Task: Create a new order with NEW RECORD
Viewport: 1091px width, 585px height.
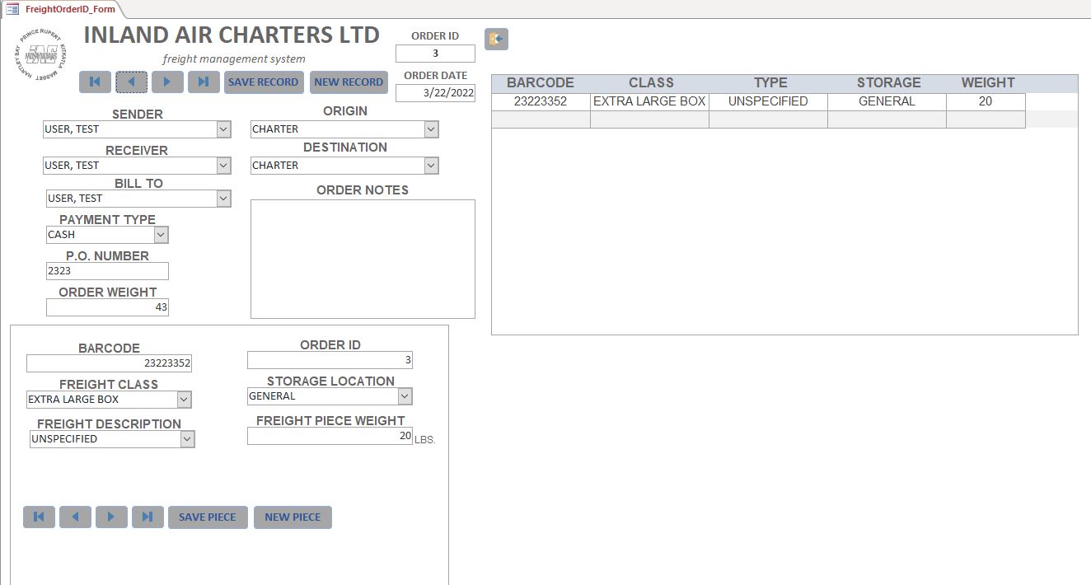Action: click(x=349, y=82)
